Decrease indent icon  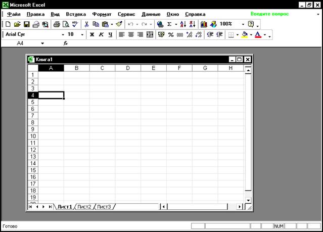pyautogui.click(x=210, y=34)
